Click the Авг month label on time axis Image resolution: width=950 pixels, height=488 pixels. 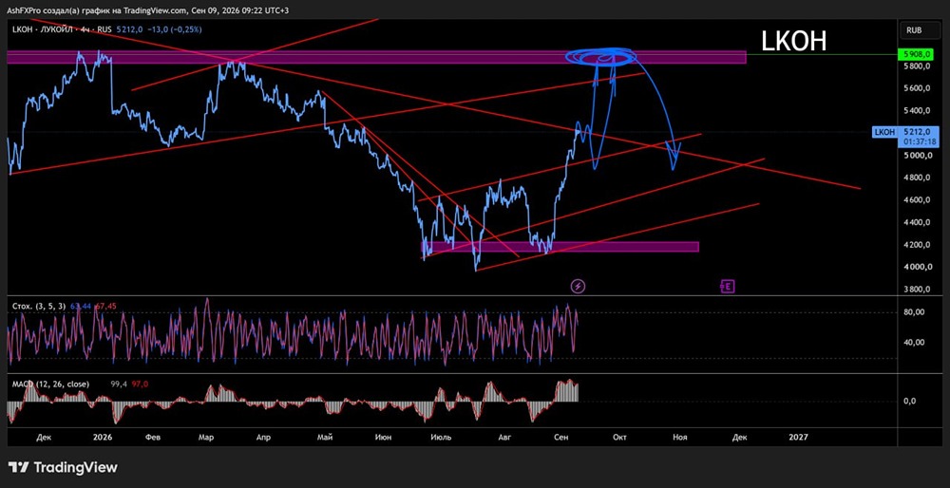coord(504,437)
